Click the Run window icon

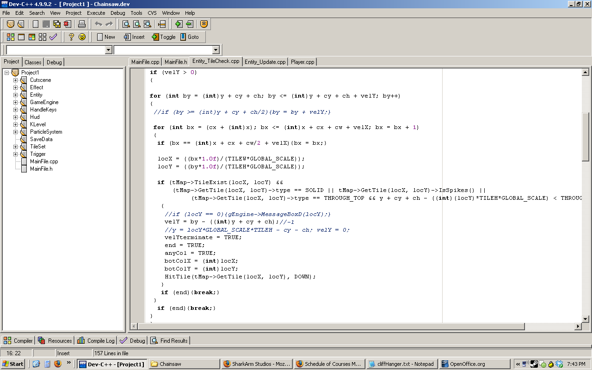(x=21, y=37)
